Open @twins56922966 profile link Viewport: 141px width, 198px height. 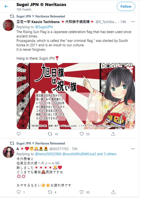click(x=48, y=154)
